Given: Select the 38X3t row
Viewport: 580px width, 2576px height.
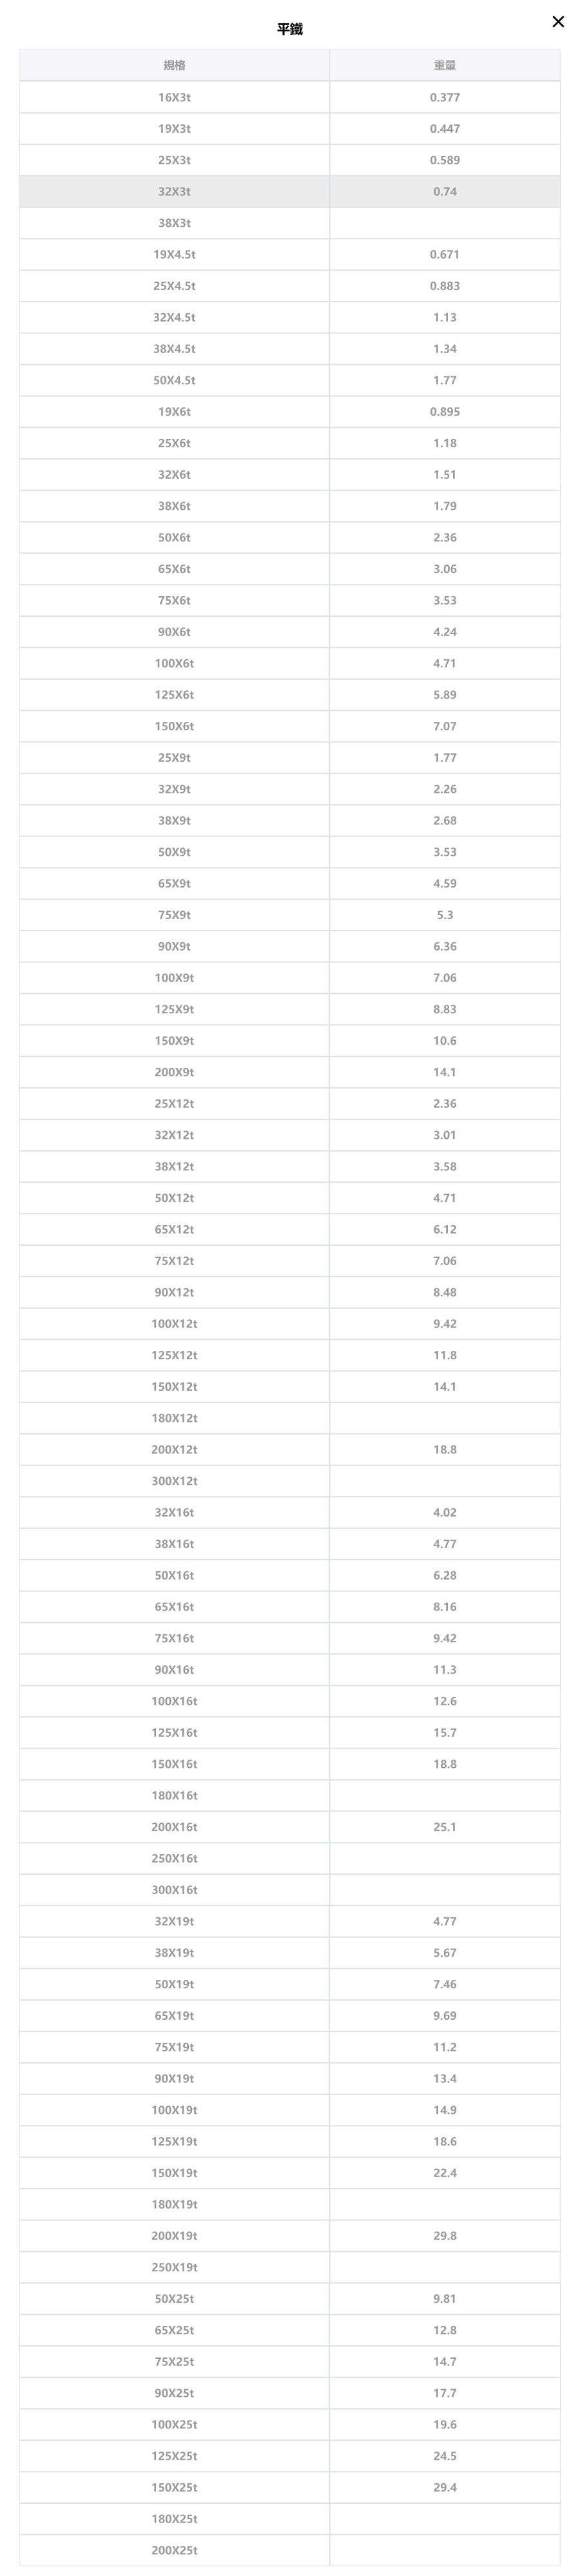Looking at the screenshot, I should coord(290,223).
